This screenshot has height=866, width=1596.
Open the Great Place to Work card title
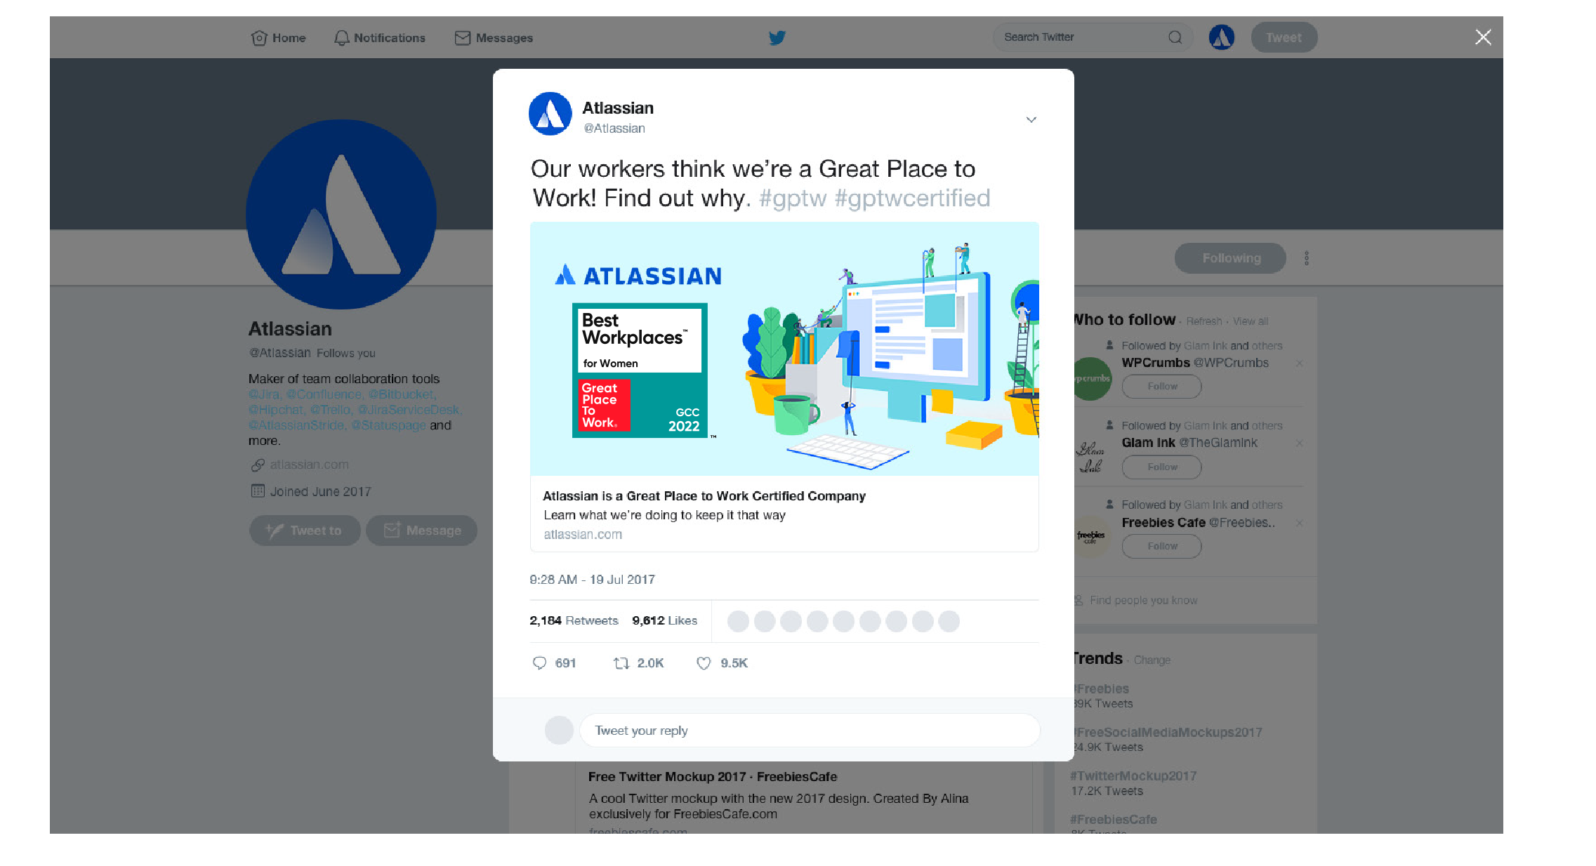click(x=704, y=496)
